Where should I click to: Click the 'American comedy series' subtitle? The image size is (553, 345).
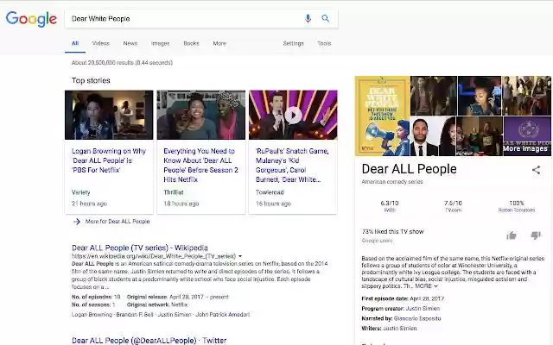pyautogui.click(x=392, y=182)
